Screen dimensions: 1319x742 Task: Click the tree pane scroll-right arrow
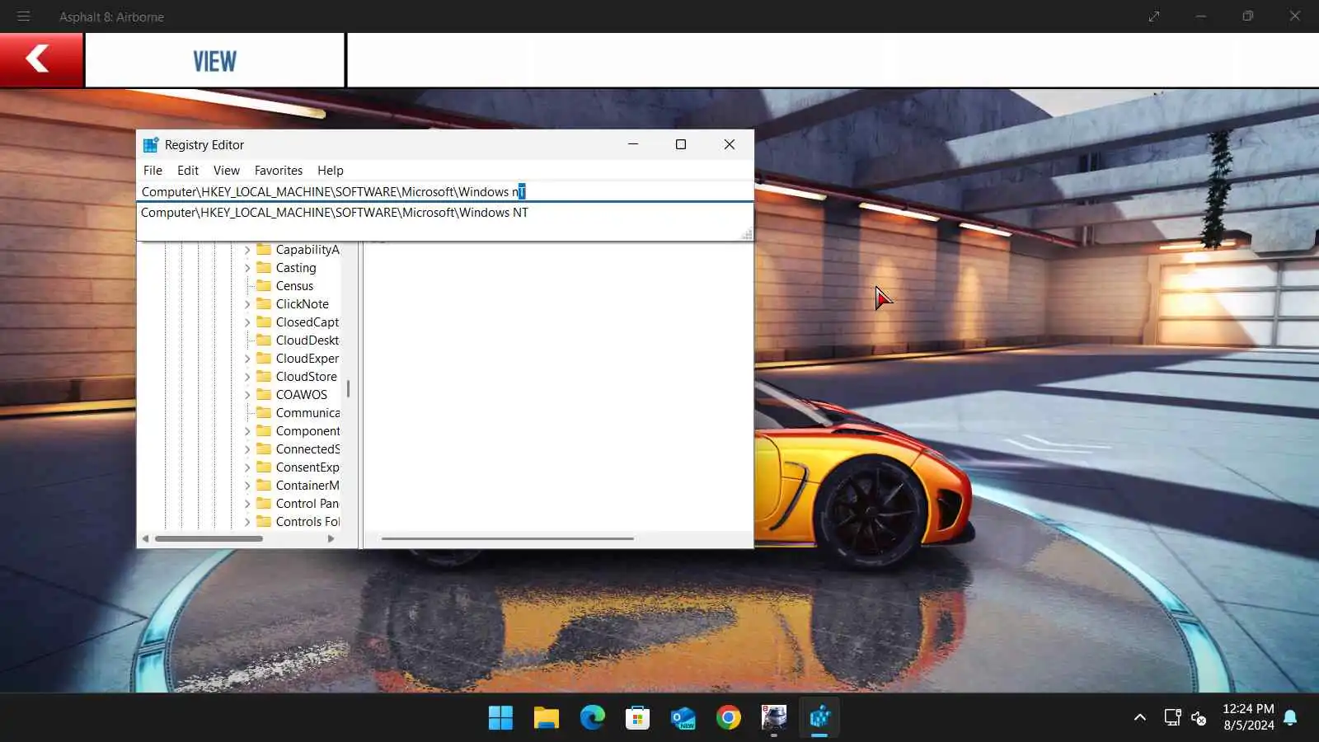tap(331, 539)
